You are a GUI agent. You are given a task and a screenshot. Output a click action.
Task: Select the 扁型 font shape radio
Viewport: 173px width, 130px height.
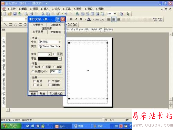tap(54, 67)
